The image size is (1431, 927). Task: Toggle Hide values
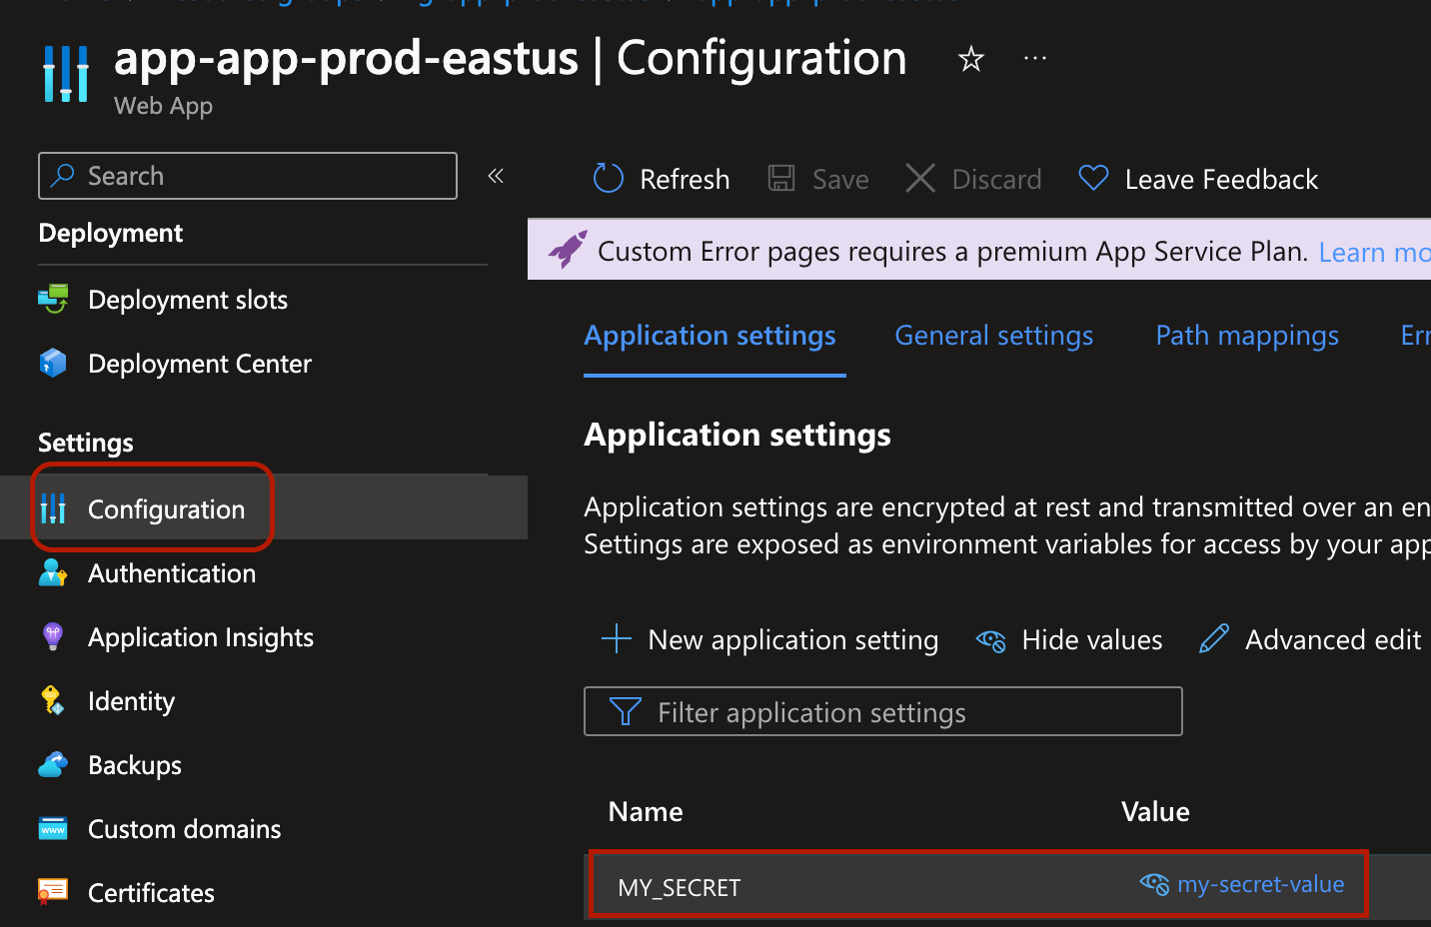click(x=1092, y=640)
